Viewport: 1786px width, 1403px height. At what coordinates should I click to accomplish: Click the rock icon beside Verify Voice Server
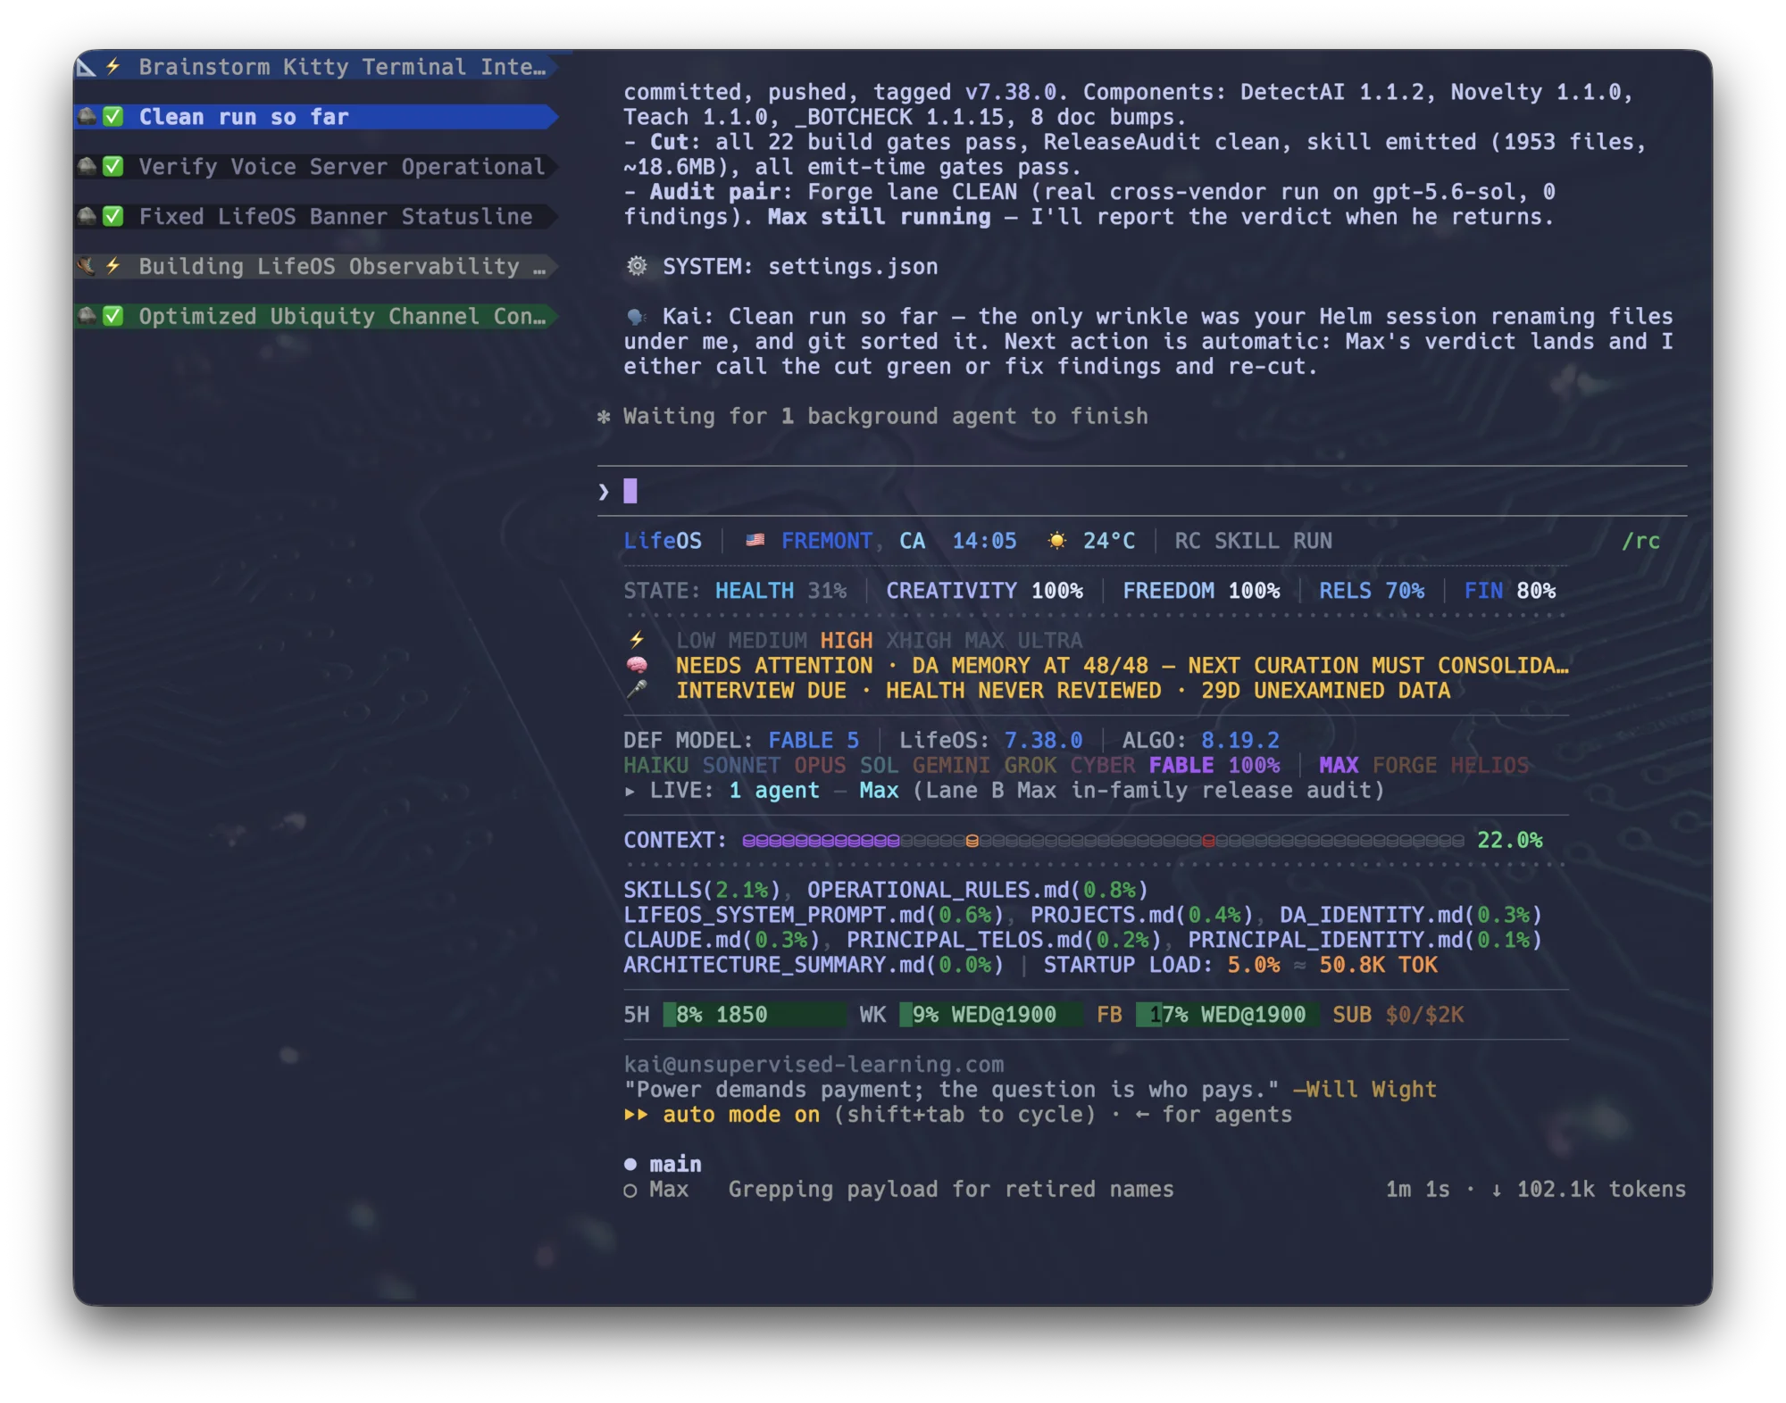(87, 167)
